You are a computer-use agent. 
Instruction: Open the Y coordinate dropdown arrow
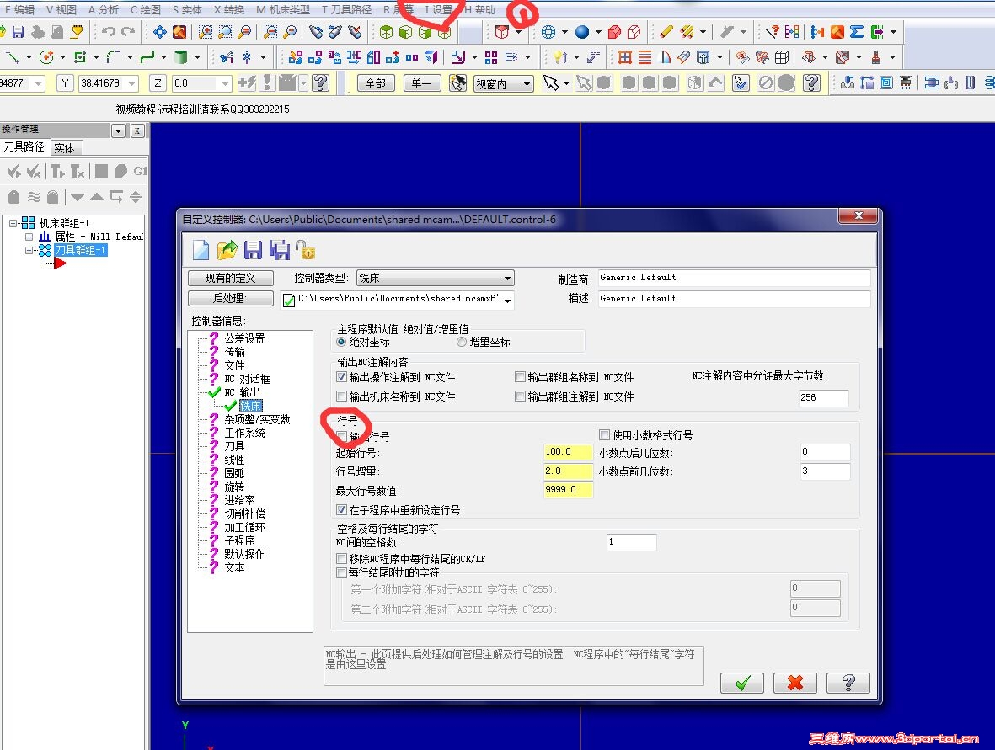coord(132,83)
